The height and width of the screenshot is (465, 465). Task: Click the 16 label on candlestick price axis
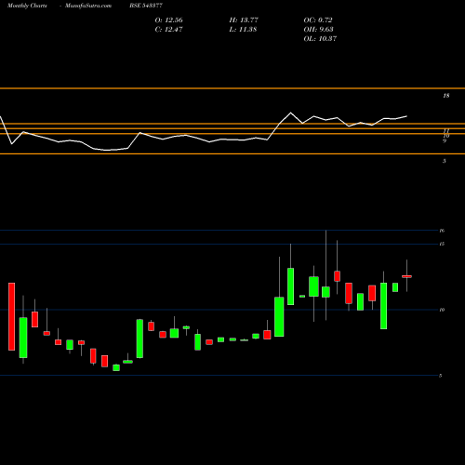click(442, 231)
